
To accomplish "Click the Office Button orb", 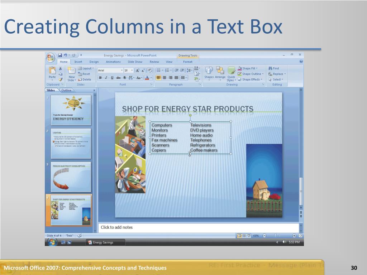I will (50, 58).
